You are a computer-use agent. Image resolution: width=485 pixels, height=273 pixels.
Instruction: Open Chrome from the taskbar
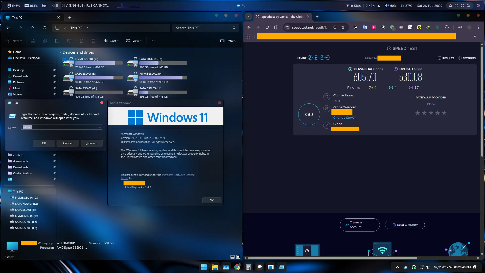237,267
